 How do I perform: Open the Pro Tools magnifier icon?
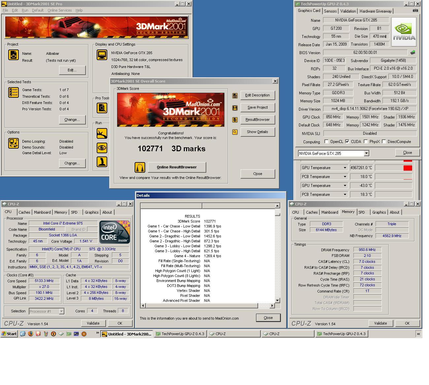[102, 108]
